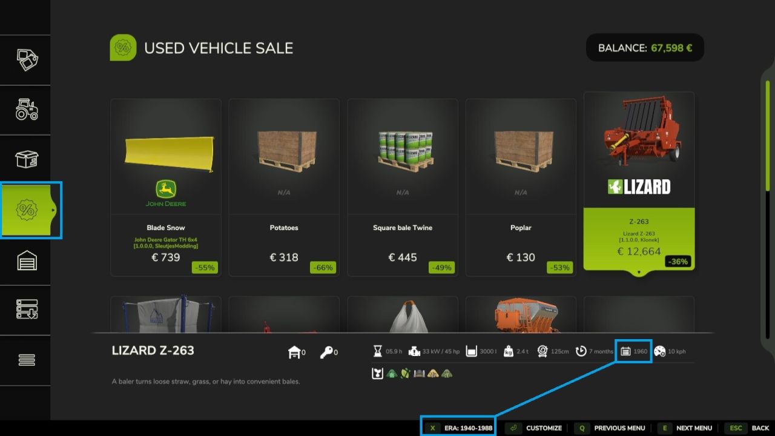Open the downloads server tab in sidebar
The width and height of the screenshot is (775, 436).
27,310
